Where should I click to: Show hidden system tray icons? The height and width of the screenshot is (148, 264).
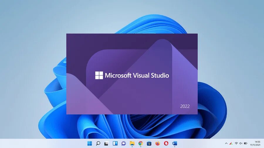(x=226, y=143)
